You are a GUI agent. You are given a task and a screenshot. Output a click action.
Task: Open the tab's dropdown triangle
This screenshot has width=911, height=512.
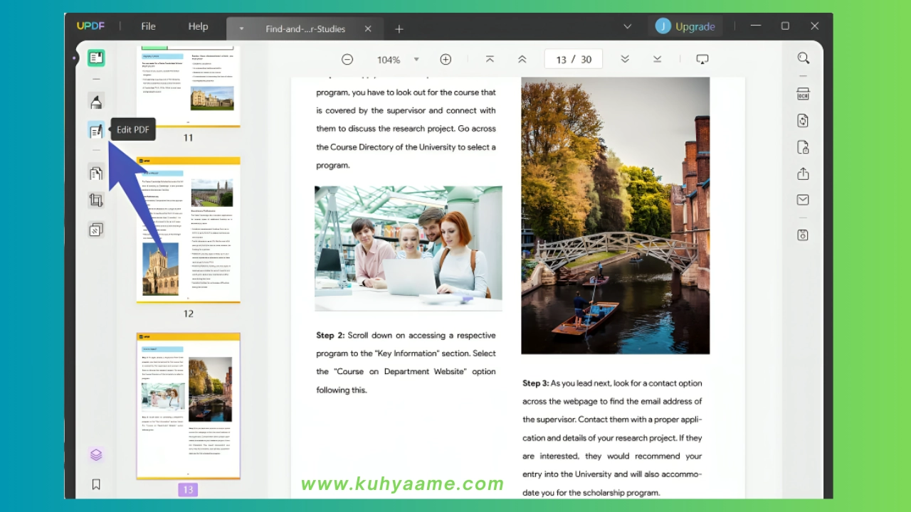pyautogui.click(x=242, y=29)
